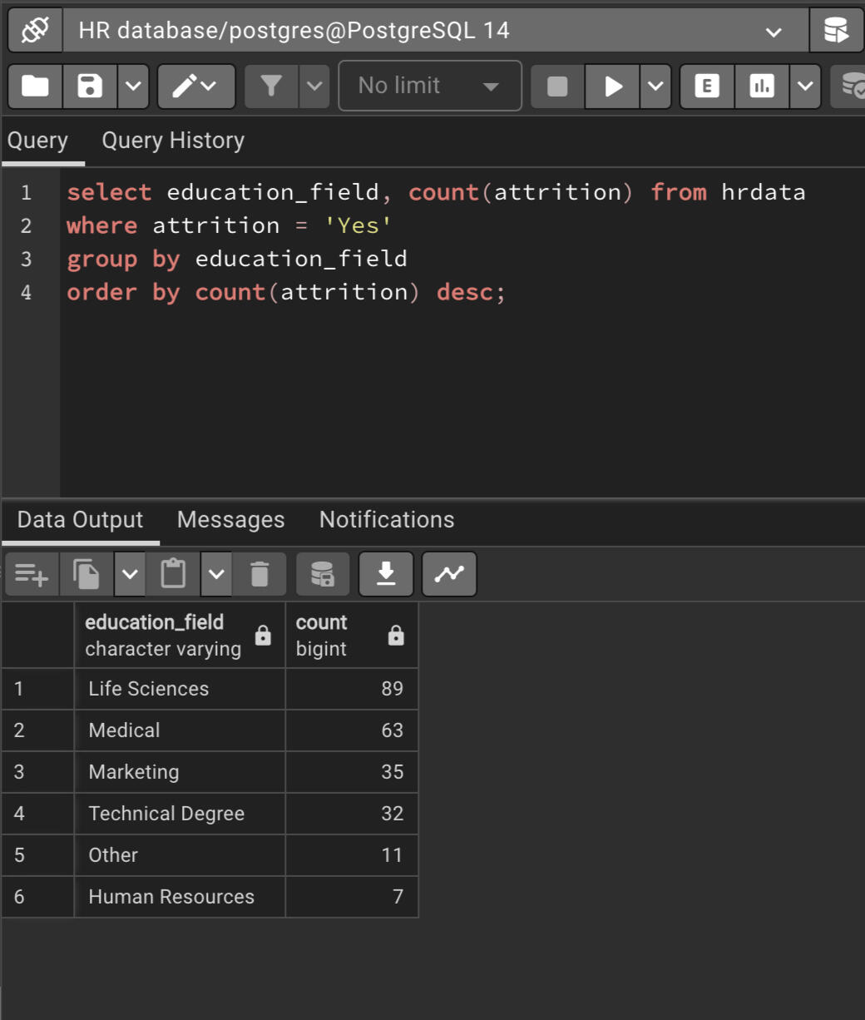Click the Save file icon

point(90,86)
